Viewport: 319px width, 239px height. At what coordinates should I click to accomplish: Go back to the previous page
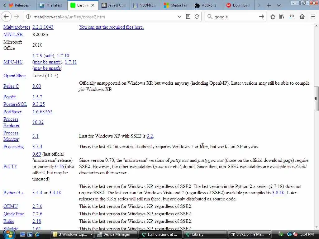click(x=6, y=17)
